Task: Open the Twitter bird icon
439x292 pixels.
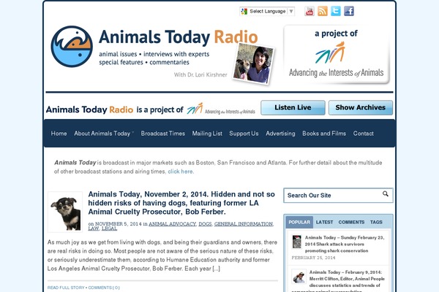Action: pyautogui.click(x=336, y=11)
